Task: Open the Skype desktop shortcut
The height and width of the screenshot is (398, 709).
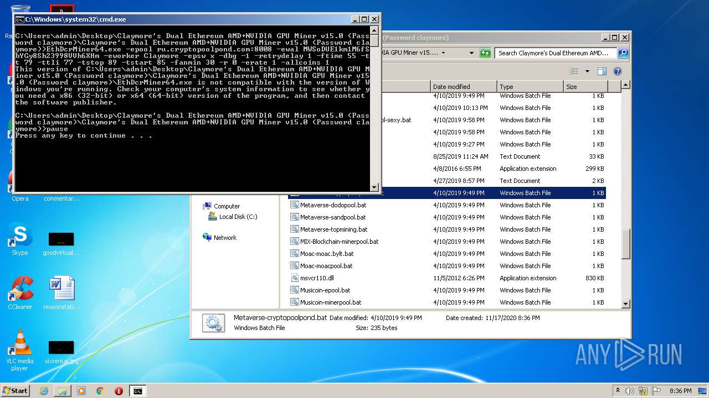Action: pos(20,239)
